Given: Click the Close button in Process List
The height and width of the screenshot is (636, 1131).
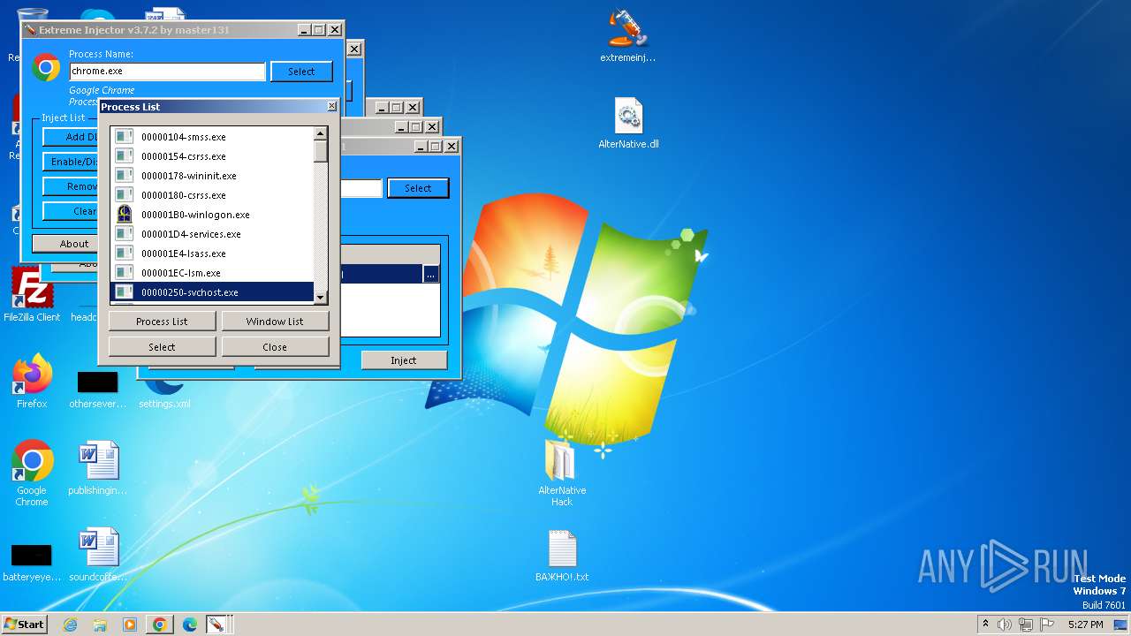Looking at the screenshot, I should (275, 347).
